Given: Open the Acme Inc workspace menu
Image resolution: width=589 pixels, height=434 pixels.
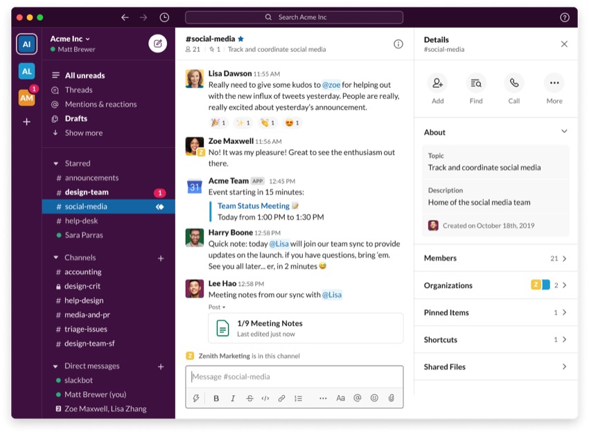Looking at the screenshot, I should (x=67, y=39).
